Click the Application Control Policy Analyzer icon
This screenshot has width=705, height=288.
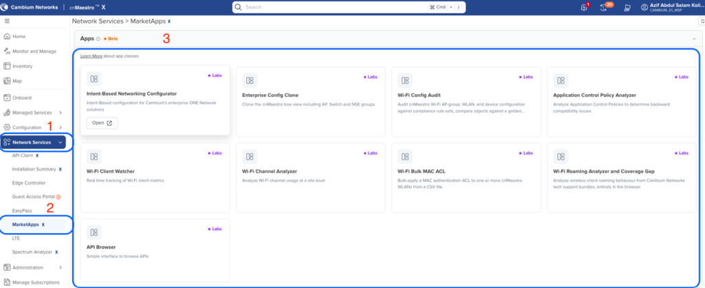tap(560, 80)
